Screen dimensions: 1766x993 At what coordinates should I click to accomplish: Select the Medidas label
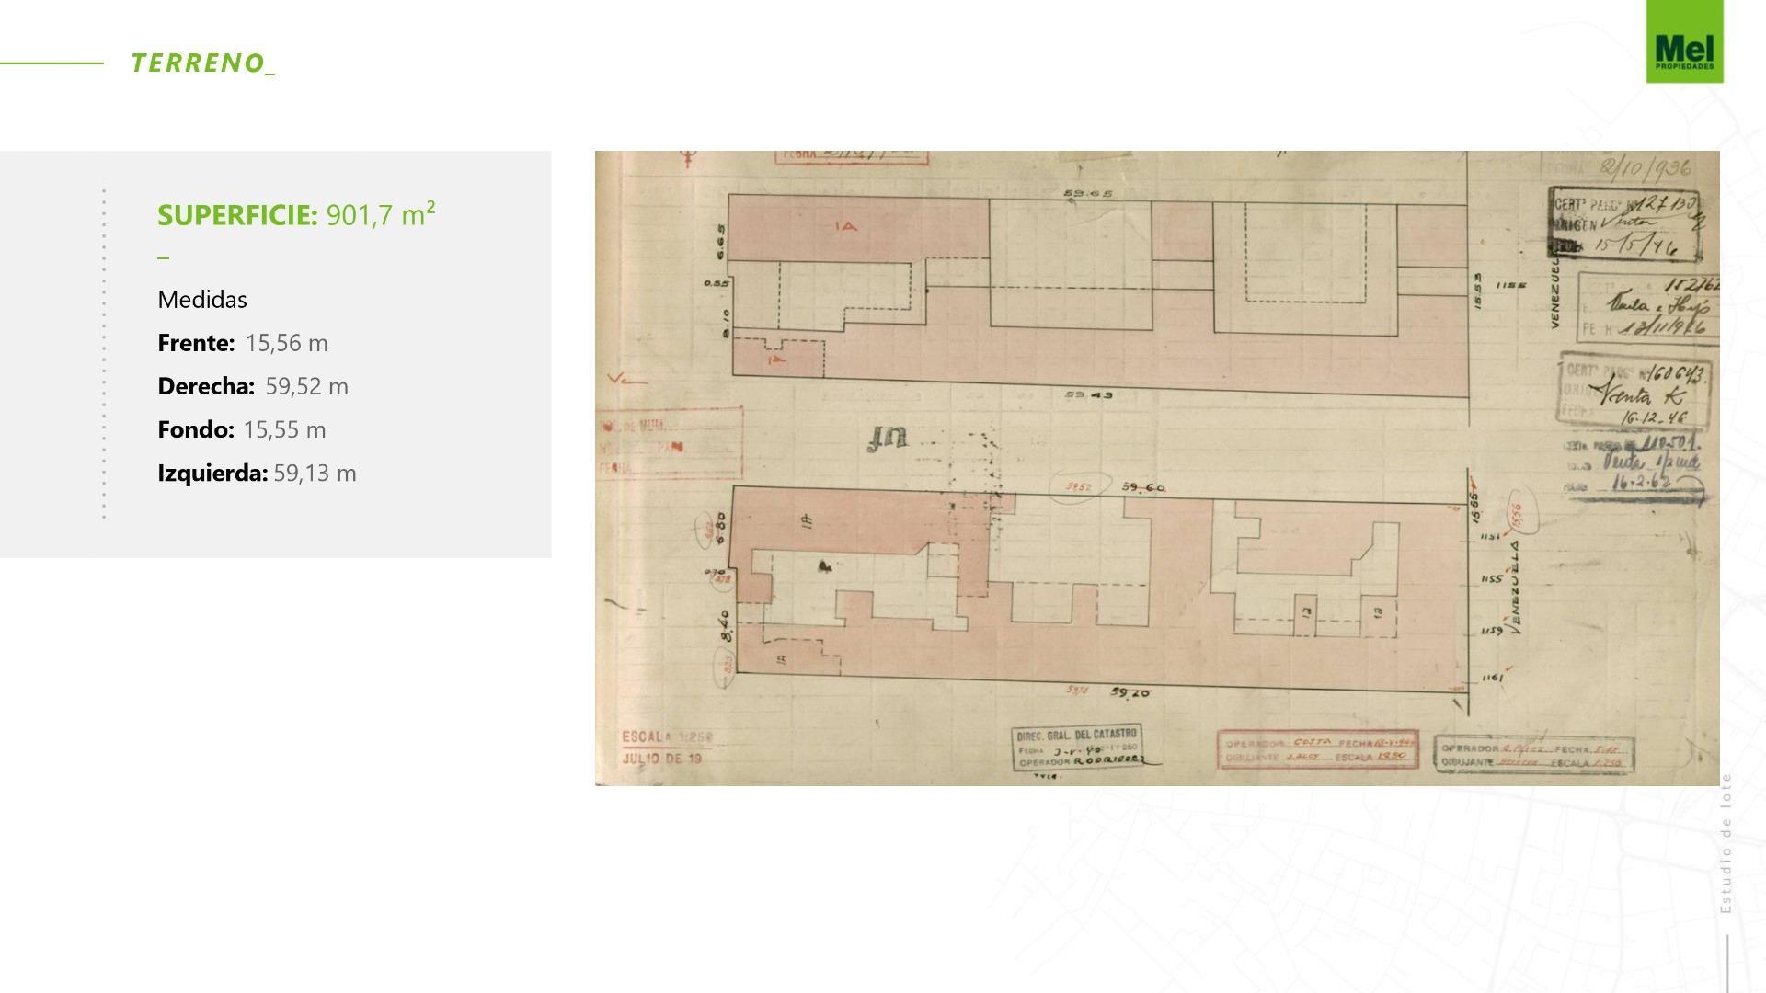click(202, 299)
